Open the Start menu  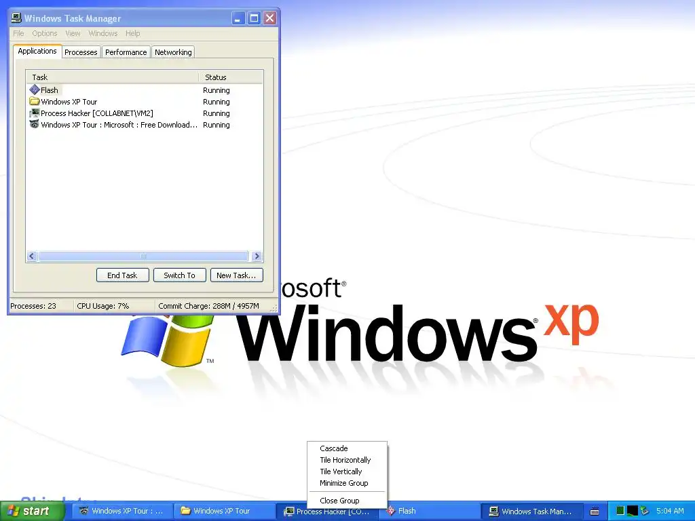(x=32, y=511)
